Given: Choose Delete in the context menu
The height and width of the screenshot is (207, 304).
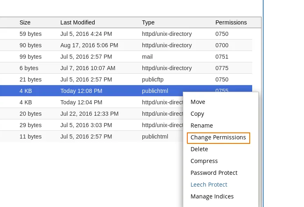Looking at the screenshot, I should click(x=199, y=149).
